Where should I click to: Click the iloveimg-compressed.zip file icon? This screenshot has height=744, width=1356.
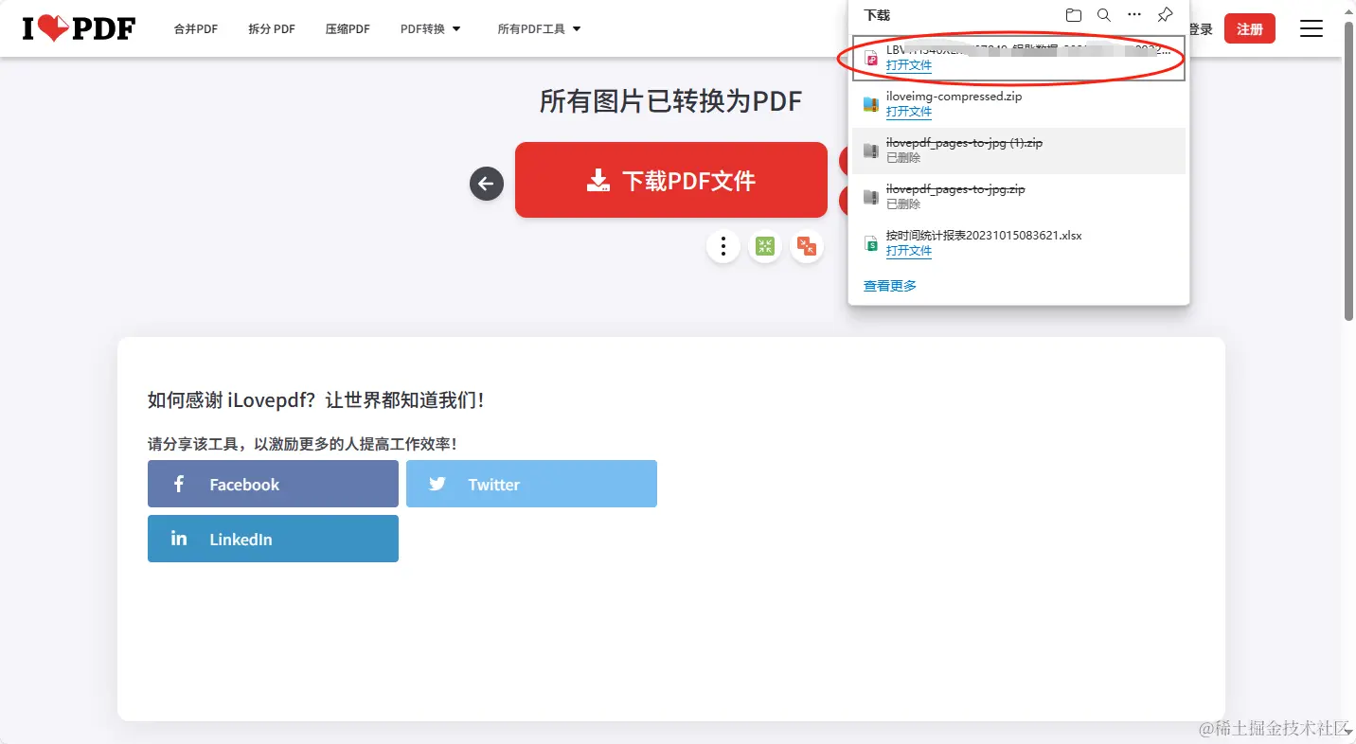(871, 104)
